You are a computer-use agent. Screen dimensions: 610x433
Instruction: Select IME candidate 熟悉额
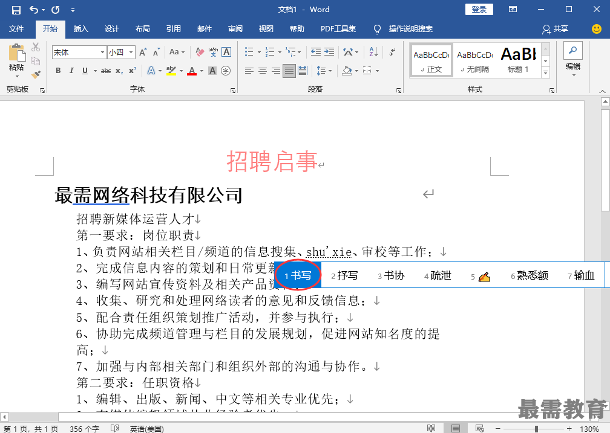(x=530, y=275)
